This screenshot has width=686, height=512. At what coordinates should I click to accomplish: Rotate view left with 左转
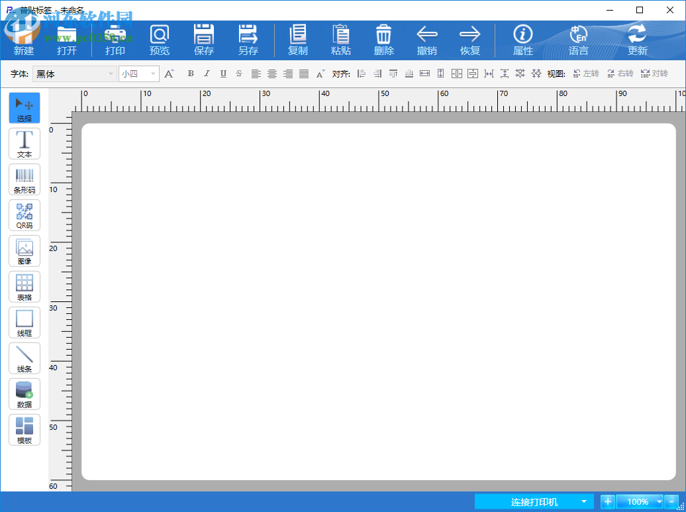586,74
